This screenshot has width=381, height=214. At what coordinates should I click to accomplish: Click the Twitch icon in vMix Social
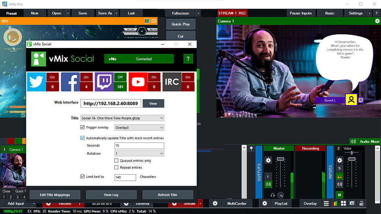(104, 82)
